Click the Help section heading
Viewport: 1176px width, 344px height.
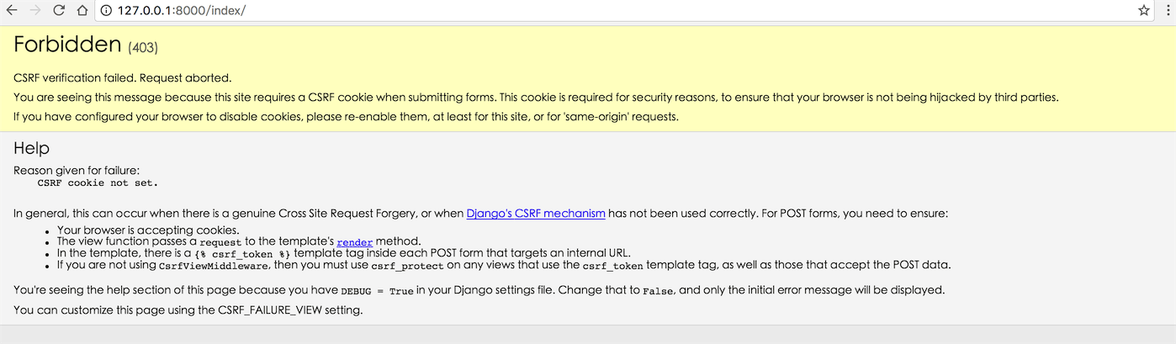coord(32,149)
